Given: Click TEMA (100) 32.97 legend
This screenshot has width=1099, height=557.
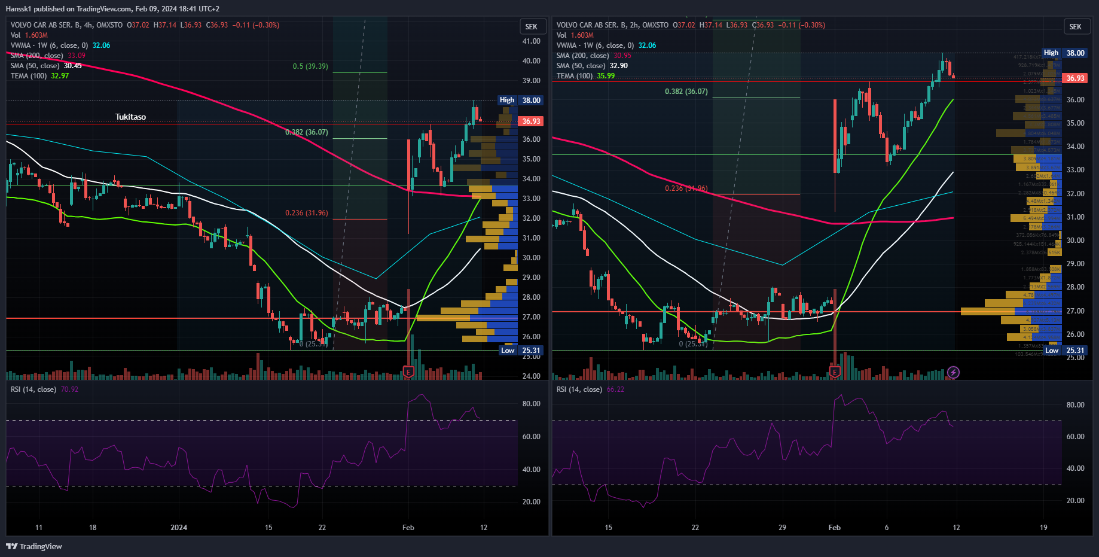Looking at the screenshot, I should click(x=39, y=76).
